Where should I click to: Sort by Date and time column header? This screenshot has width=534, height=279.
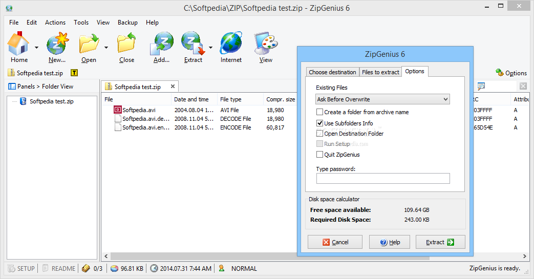tap(194, 99)
